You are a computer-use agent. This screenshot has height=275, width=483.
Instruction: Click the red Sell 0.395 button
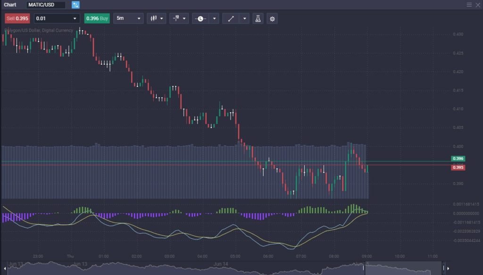point(17,18)
